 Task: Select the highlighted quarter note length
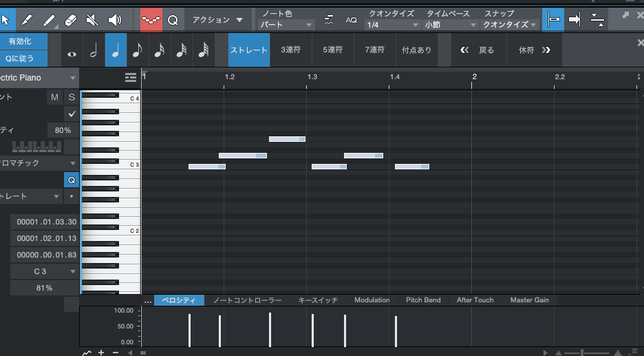point(116,50)
